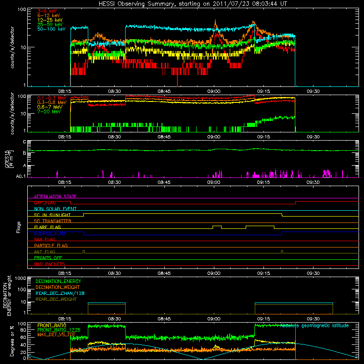Click the DECIMATION_ENERGY legend label

tap(58, 281)
